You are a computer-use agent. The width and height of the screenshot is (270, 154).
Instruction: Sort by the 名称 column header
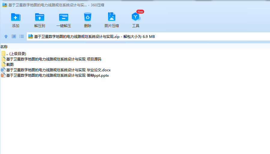tap(4, 47)
